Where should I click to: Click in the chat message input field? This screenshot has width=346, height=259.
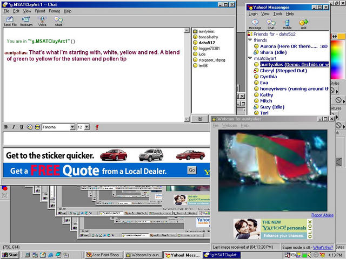[106, 139]
